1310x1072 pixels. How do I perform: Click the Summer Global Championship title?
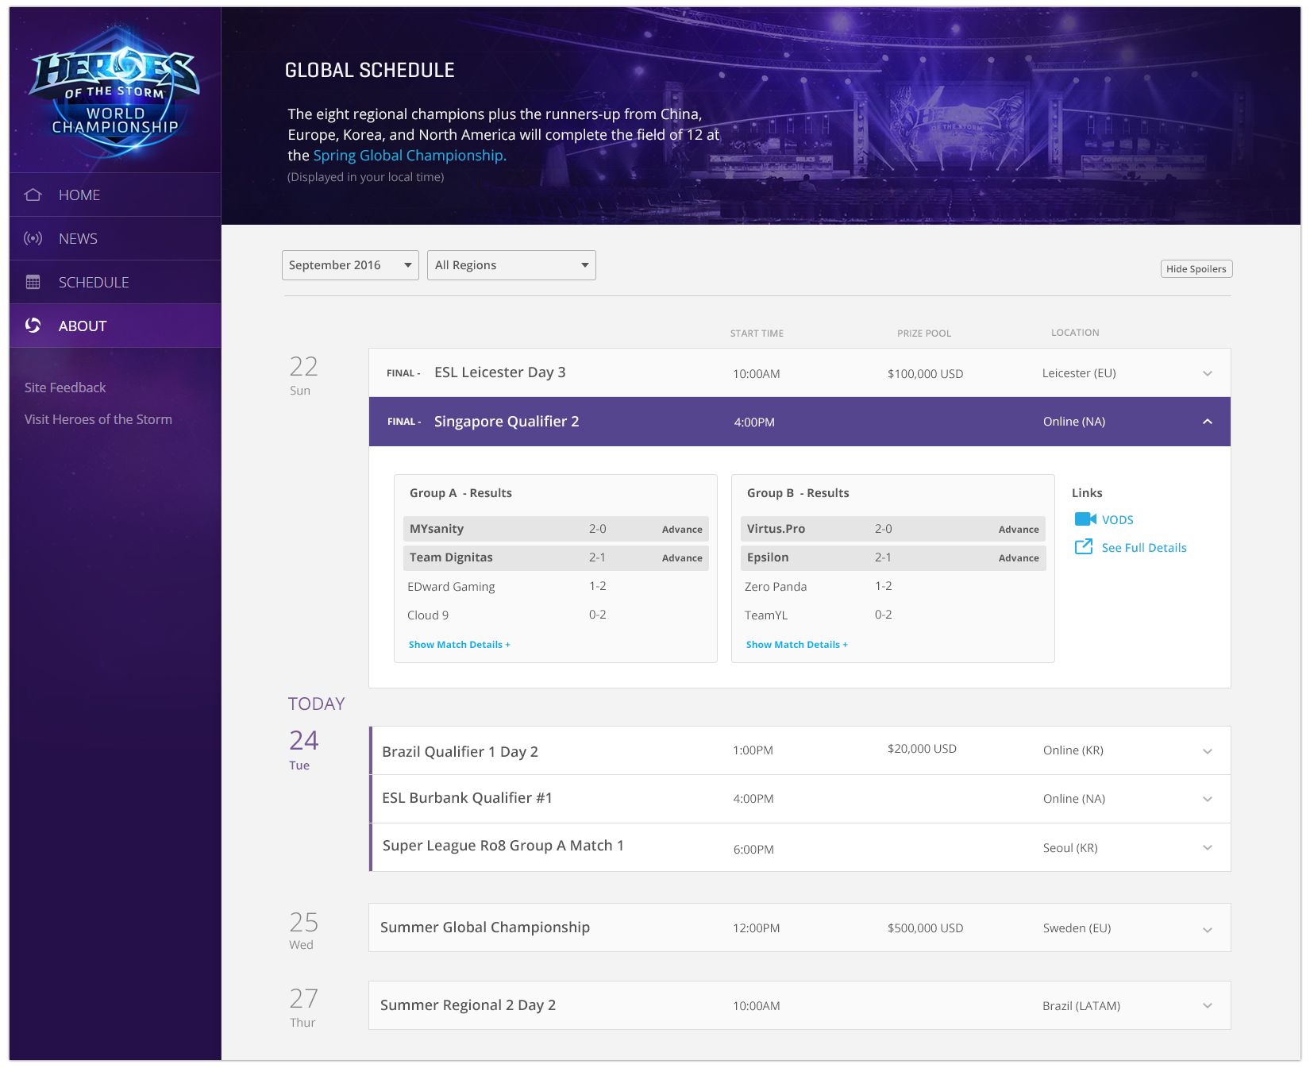click(x=485, y=927)
